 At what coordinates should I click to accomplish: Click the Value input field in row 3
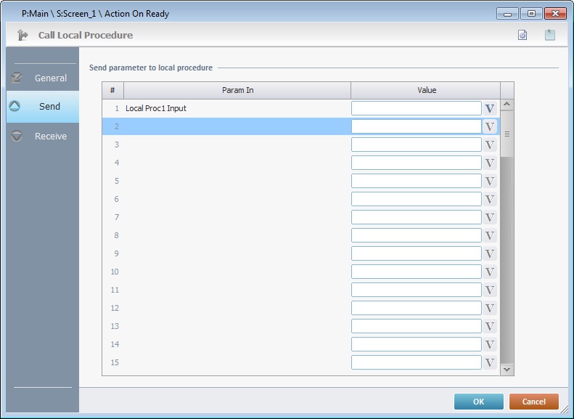tap(416, 145)
